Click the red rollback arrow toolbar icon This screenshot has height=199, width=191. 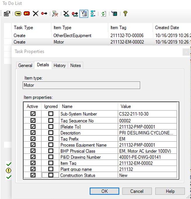point(27,13)
